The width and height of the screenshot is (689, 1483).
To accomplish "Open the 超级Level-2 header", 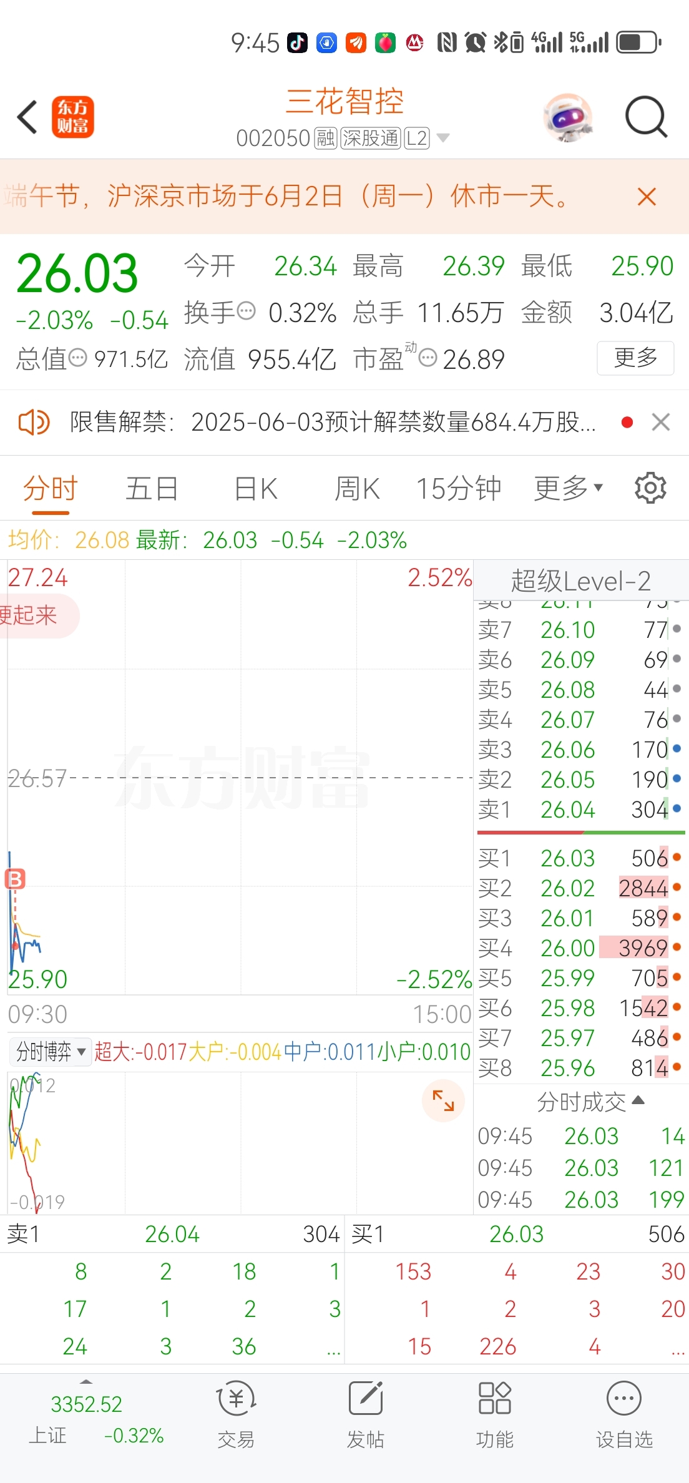I will point(581,580).
